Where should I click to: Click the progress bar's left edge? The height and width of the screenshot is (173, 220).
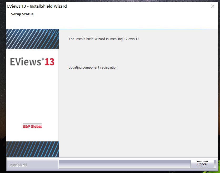point(60,164)
